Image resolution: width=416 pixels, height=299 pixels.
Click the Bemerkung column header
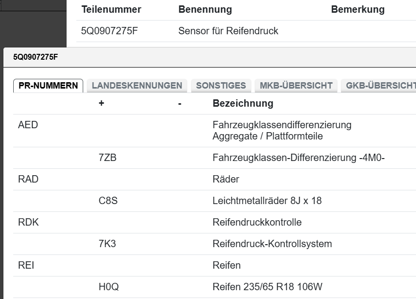[x=358, y=10]
